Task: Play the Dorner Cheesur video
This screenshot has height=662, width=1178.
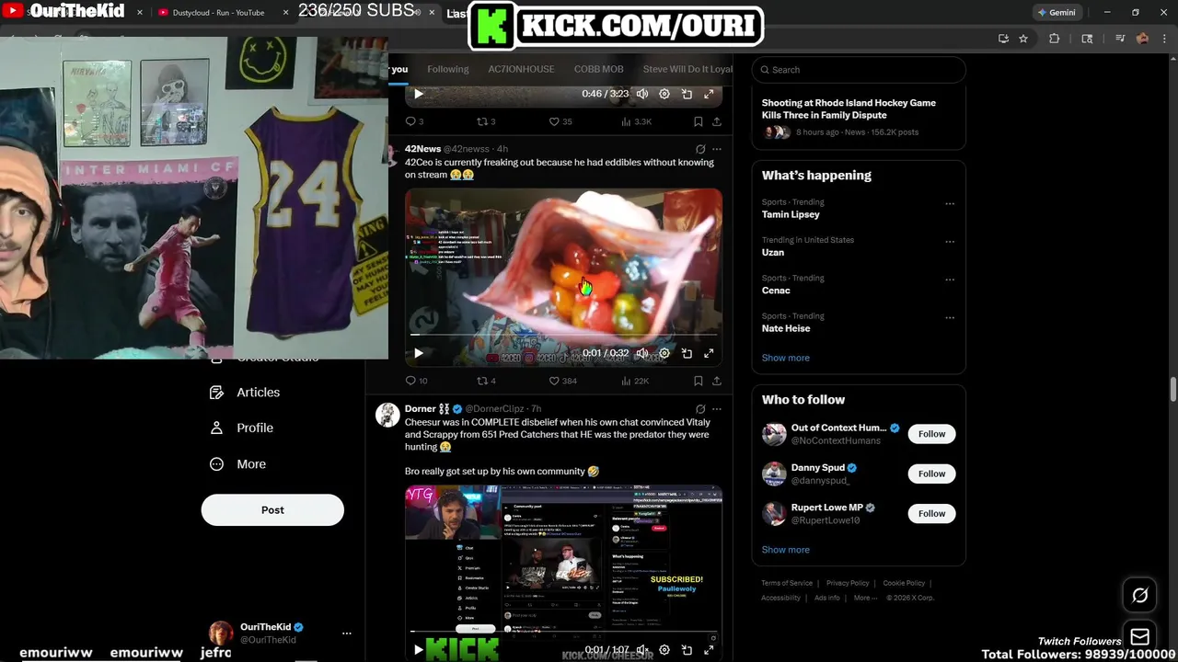Action: click(x=418, y=650)
